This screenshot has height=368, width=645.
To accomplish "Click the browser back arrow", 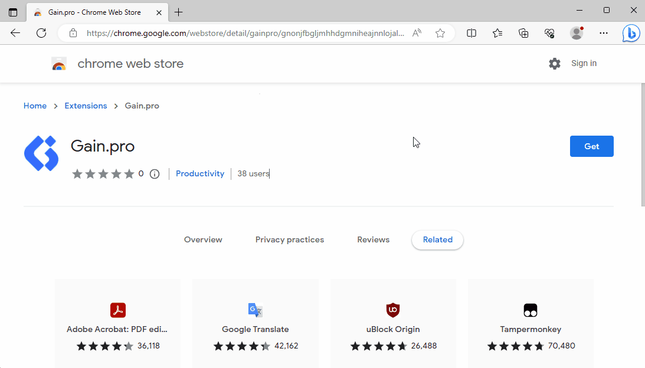I will [x=15, y=33].
